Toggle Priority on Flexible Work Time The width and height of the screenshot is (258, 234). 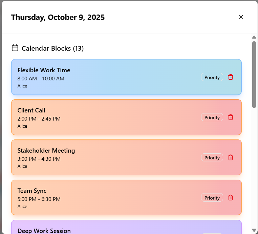pos(212,77)
